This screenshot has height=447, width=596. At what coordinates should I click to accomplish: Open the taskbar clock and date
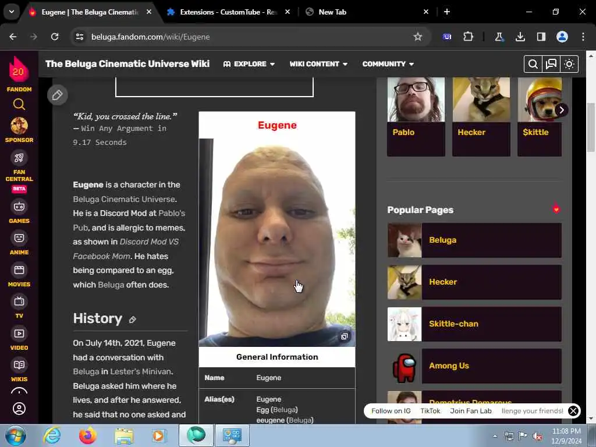tap(566, 436)
